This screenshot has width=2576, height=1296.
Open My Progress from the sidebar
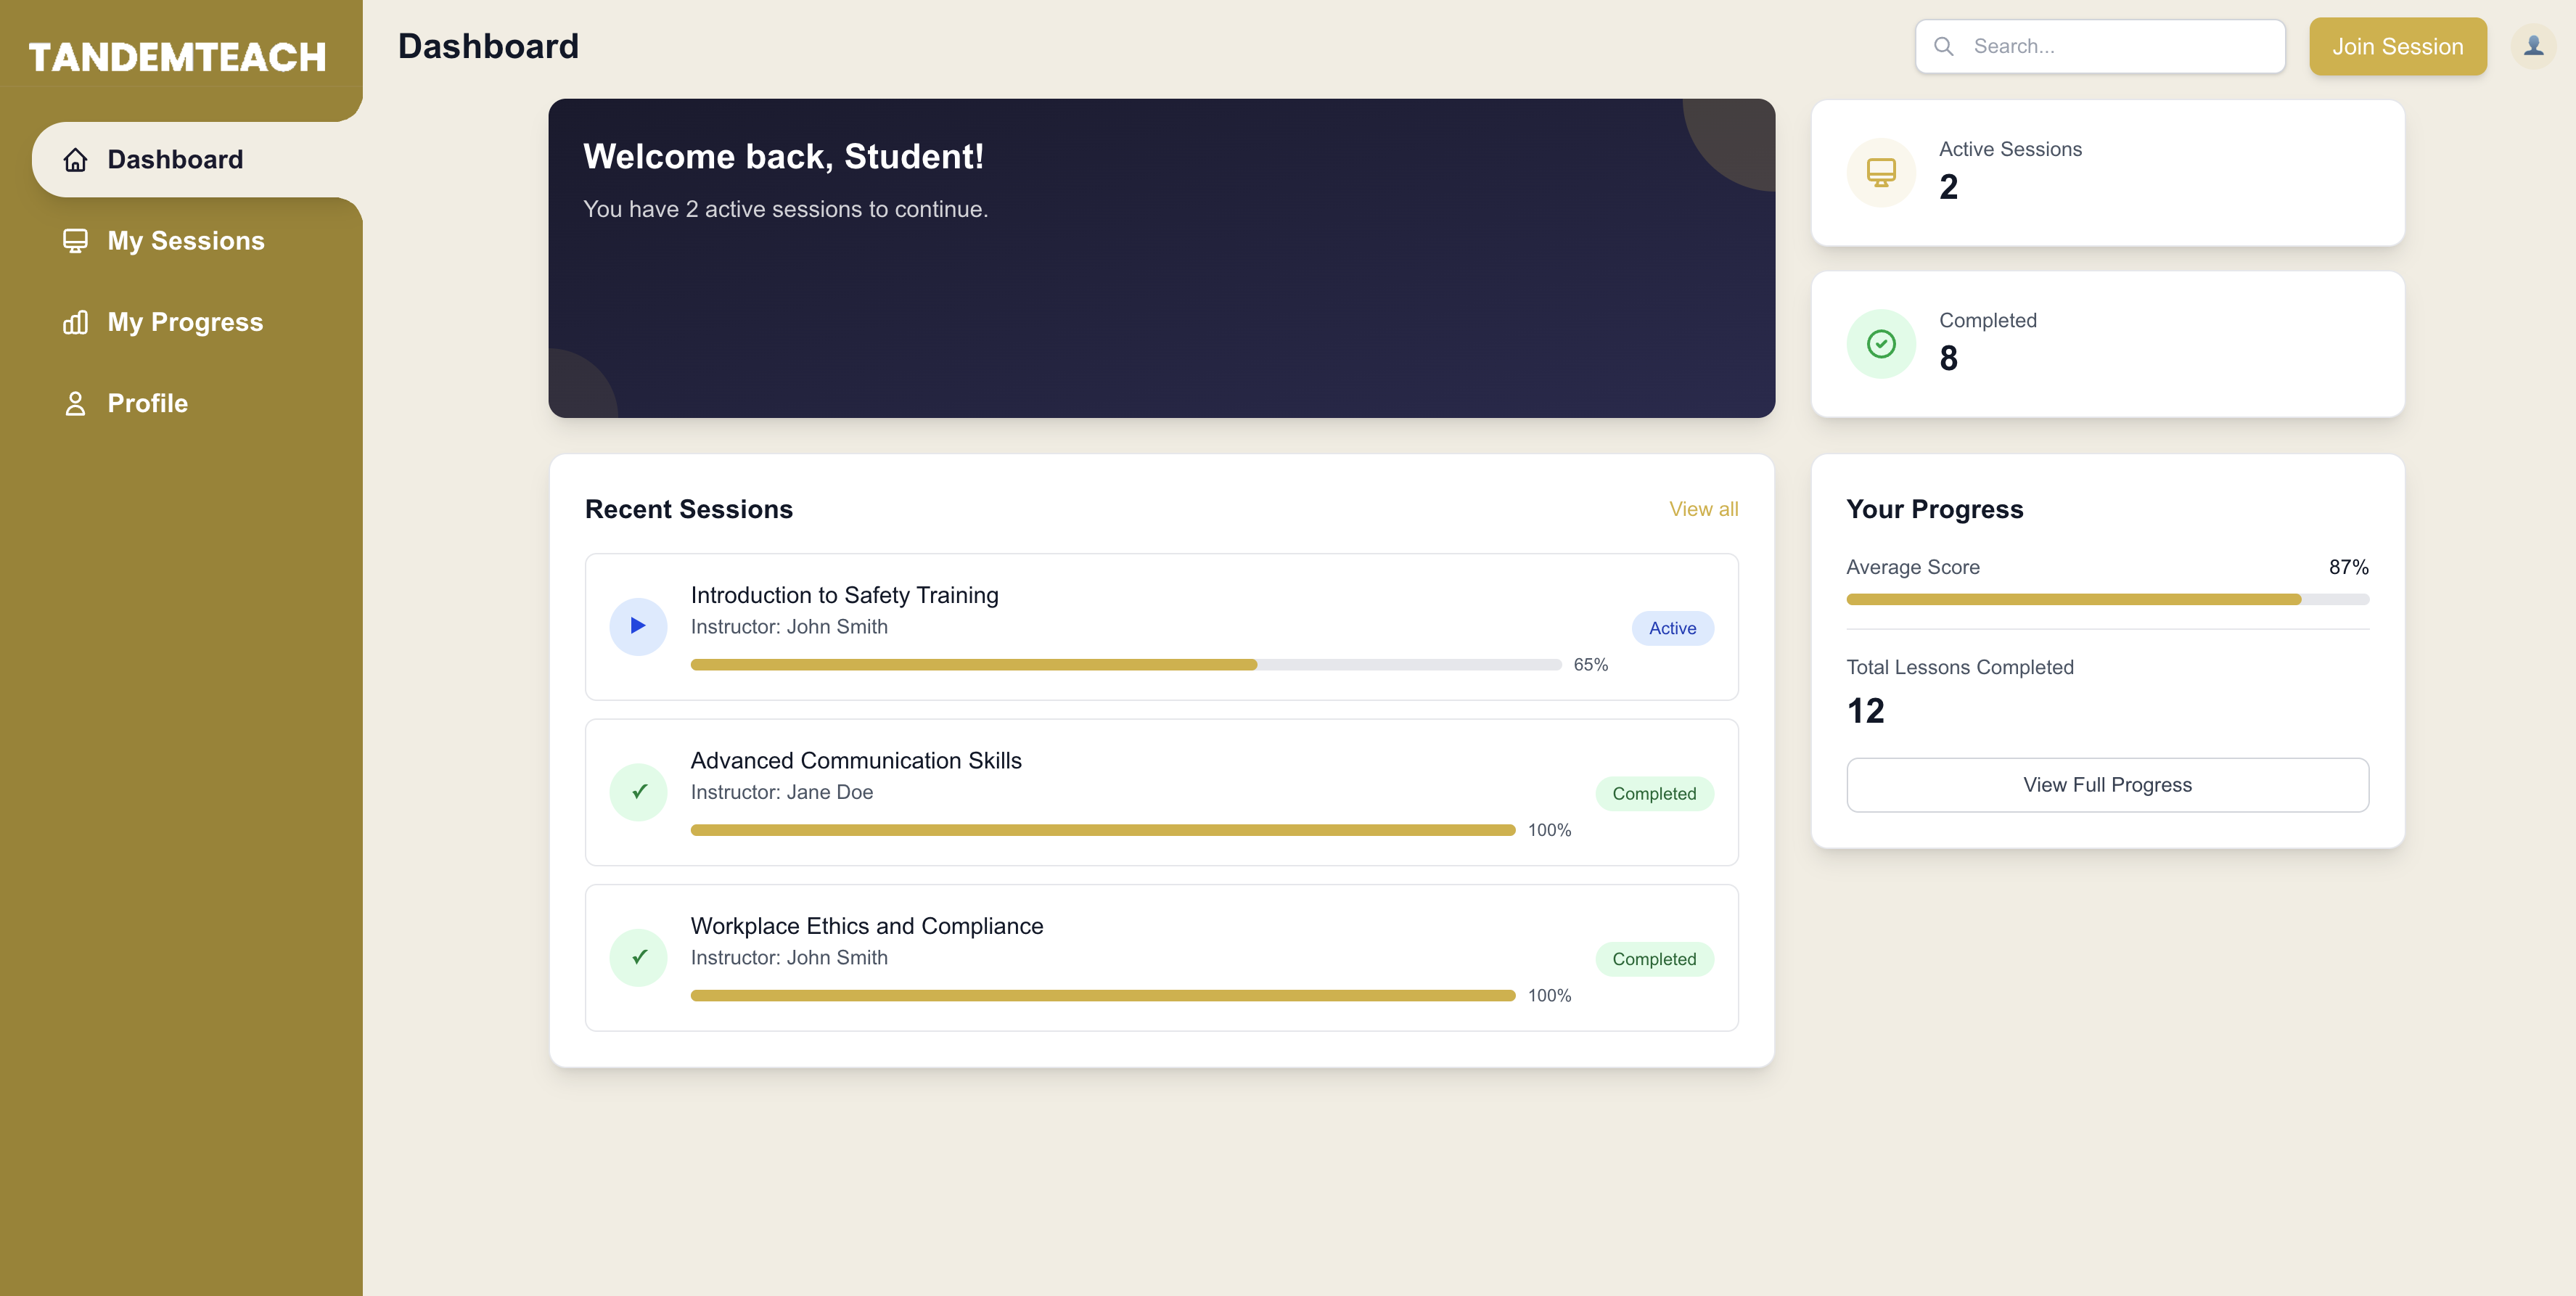(185, 322)
